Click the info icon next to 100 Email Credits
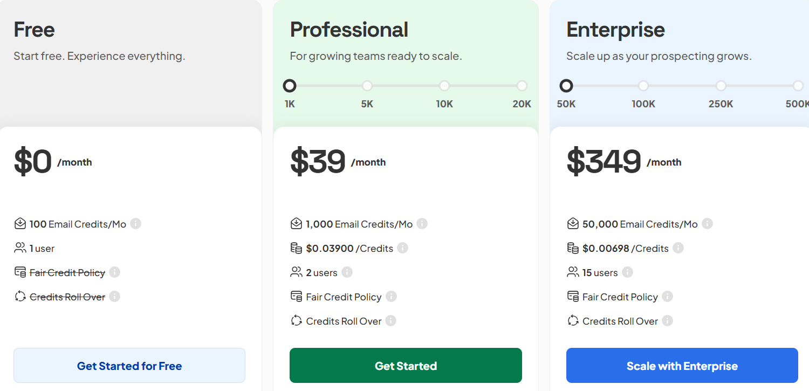This screenshot has height=391, width=809. tap(135, 223)
